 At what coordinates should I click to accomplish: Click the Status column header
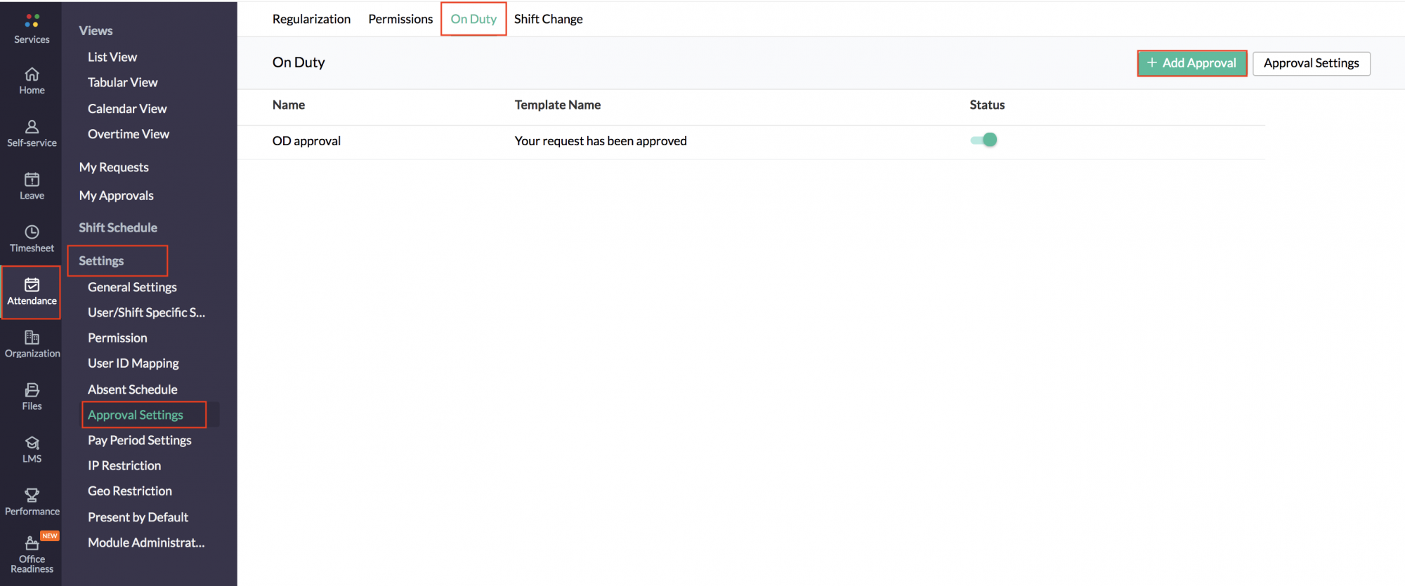point(987,105)
